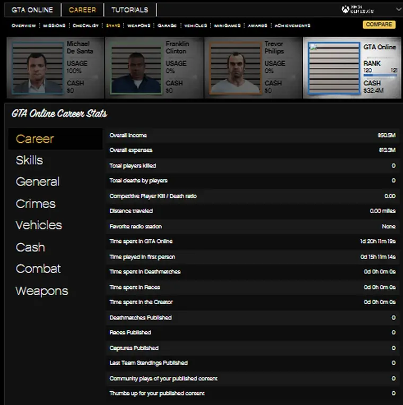Open the Tutorials tab
This screenshot has width=403, height=405.
click(129, 10)
